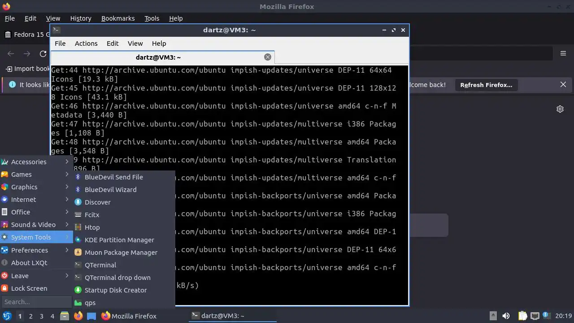This screenshot has width=574, height=323.
Task: Open the Graphics menu category
Action: pos(36,187)
